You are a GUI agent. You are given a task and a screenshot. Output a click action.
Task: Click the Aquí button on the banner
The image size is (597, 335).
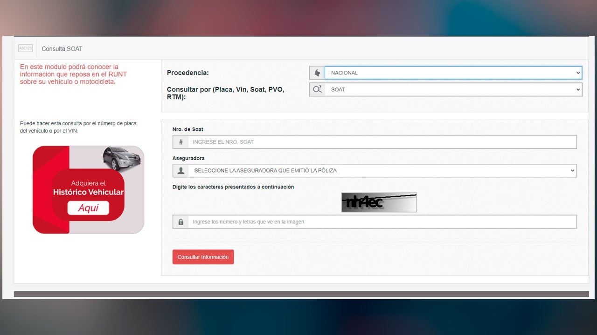pos(88,208)
